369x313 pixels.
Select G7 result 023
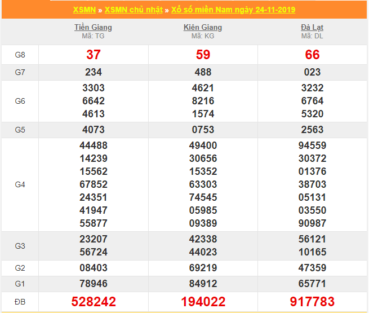[x=312, y=72]
